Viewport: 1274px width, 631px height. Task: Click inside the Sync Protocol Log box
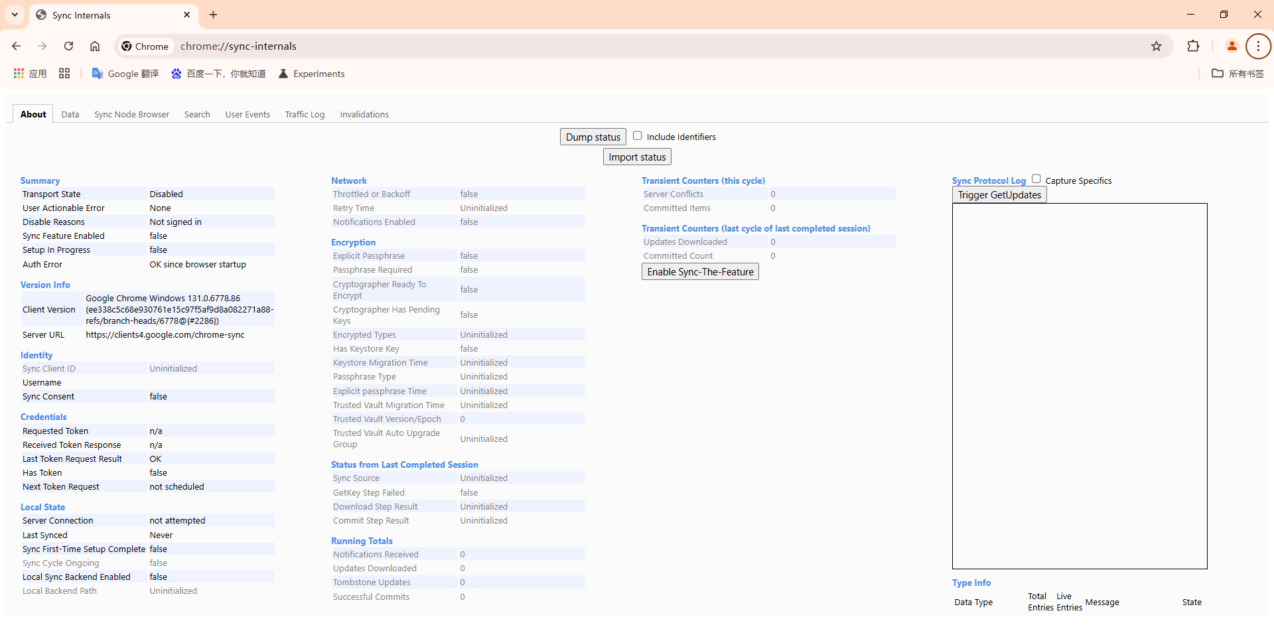click(1080, 386)
